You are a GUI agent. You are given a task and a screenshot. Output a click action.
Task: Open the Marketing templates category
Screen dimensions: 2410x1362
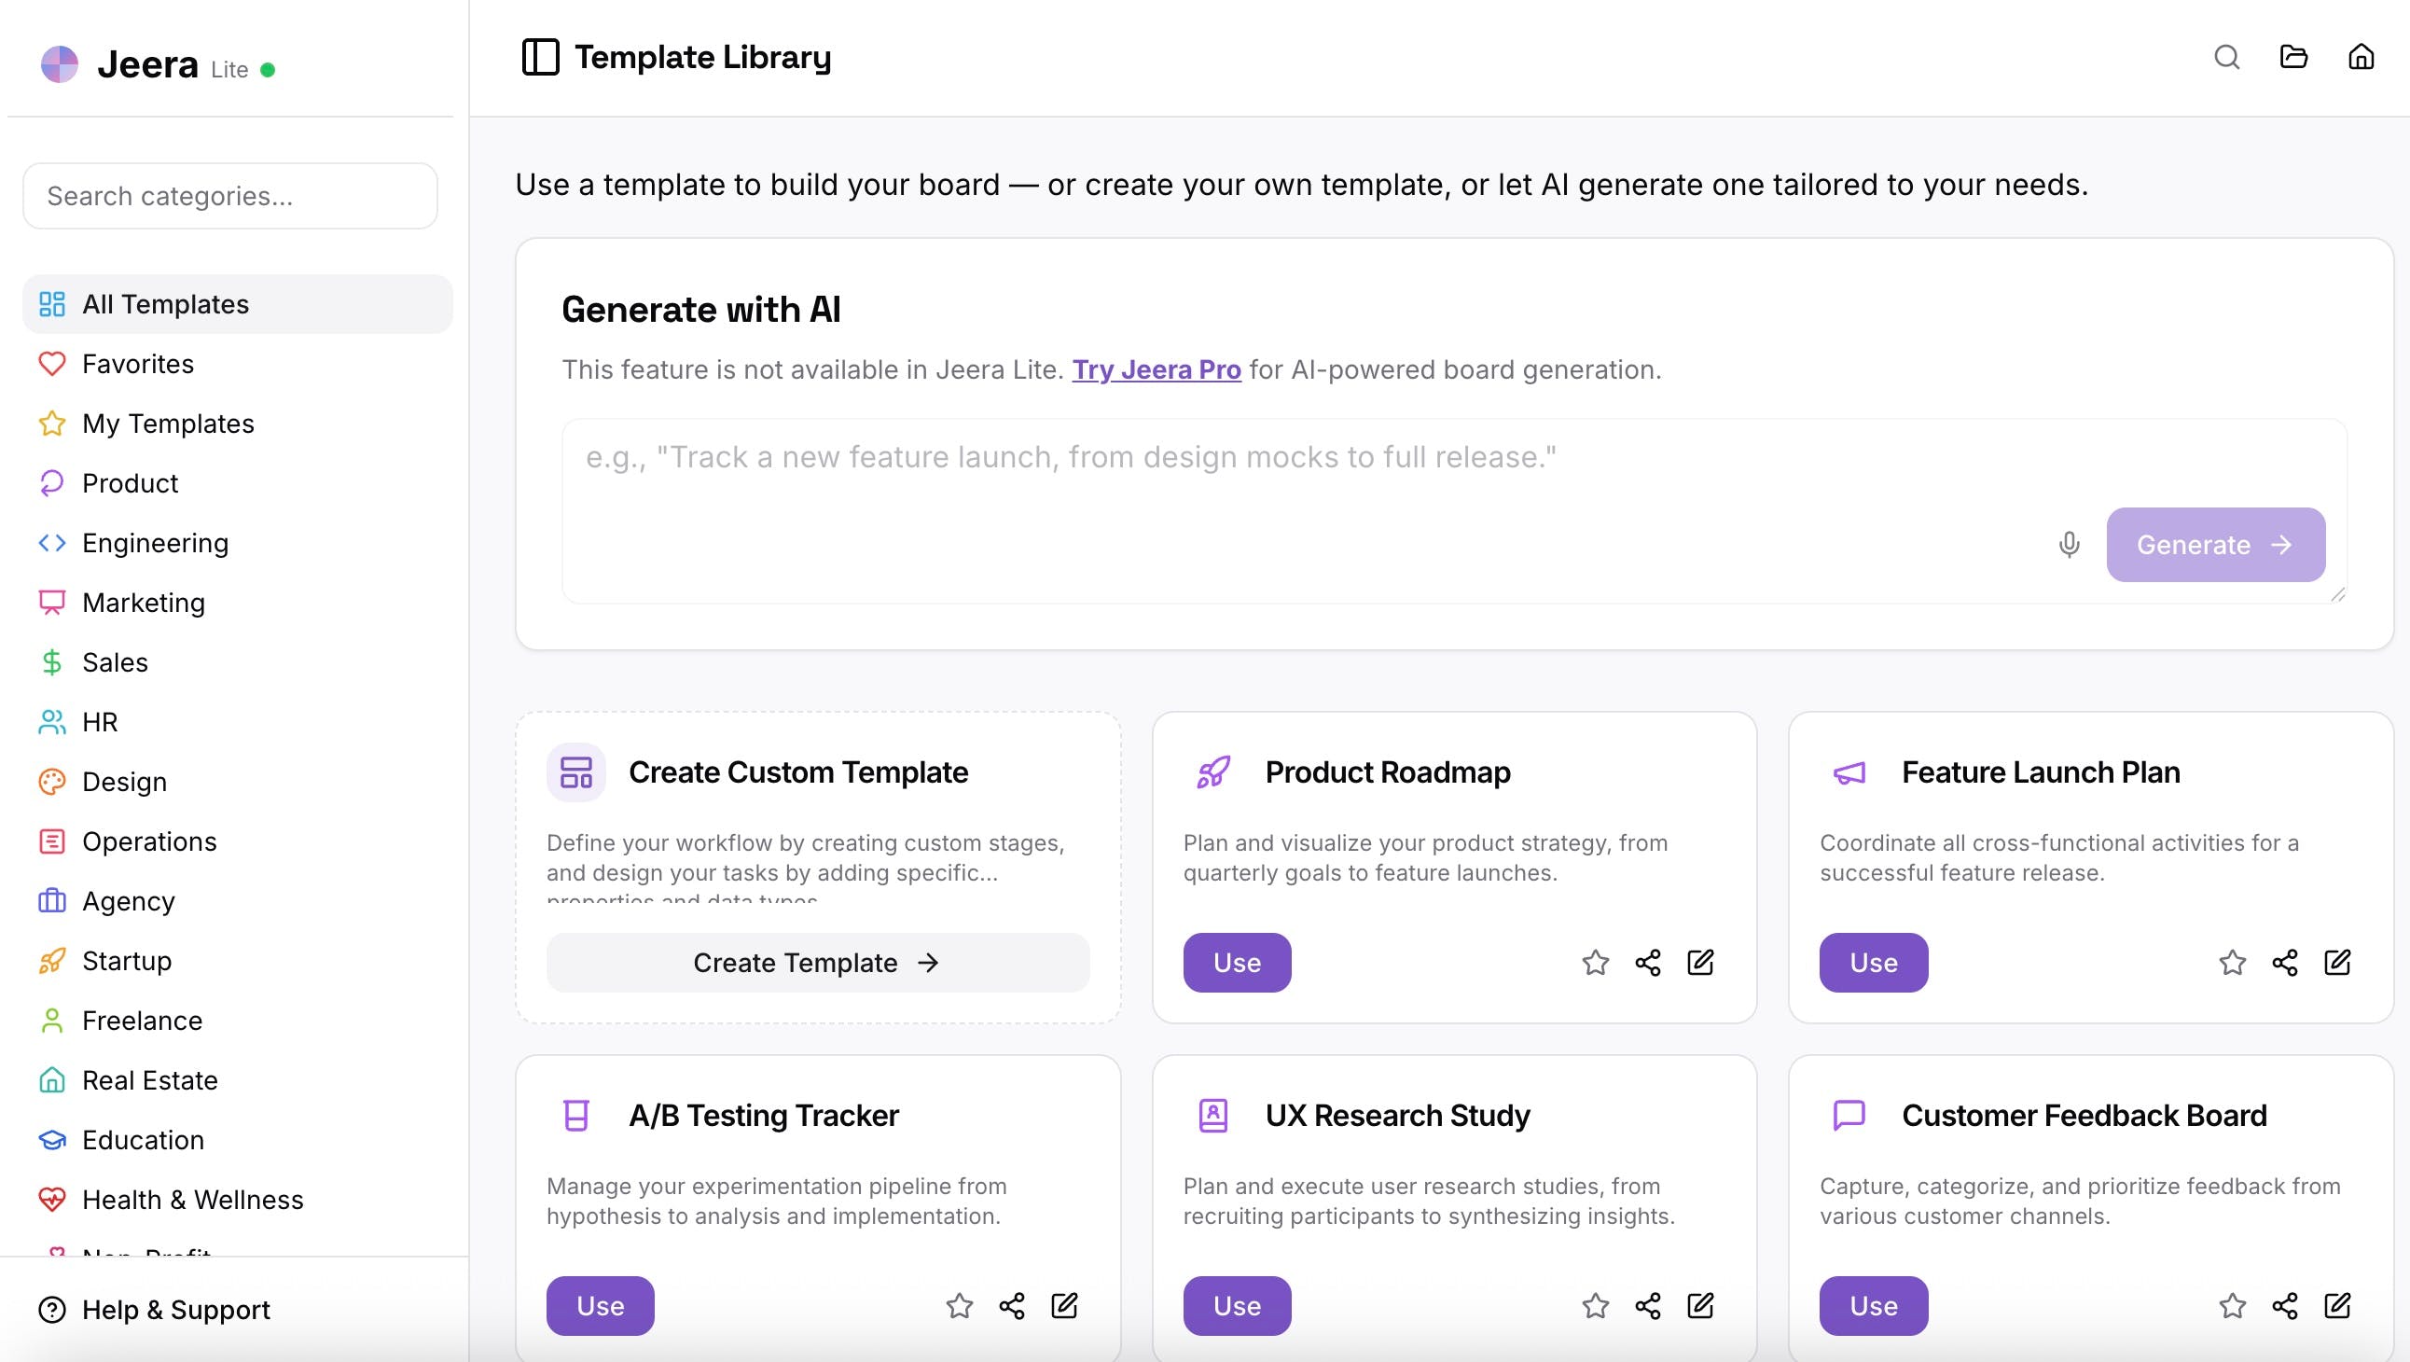coord(143,603)
